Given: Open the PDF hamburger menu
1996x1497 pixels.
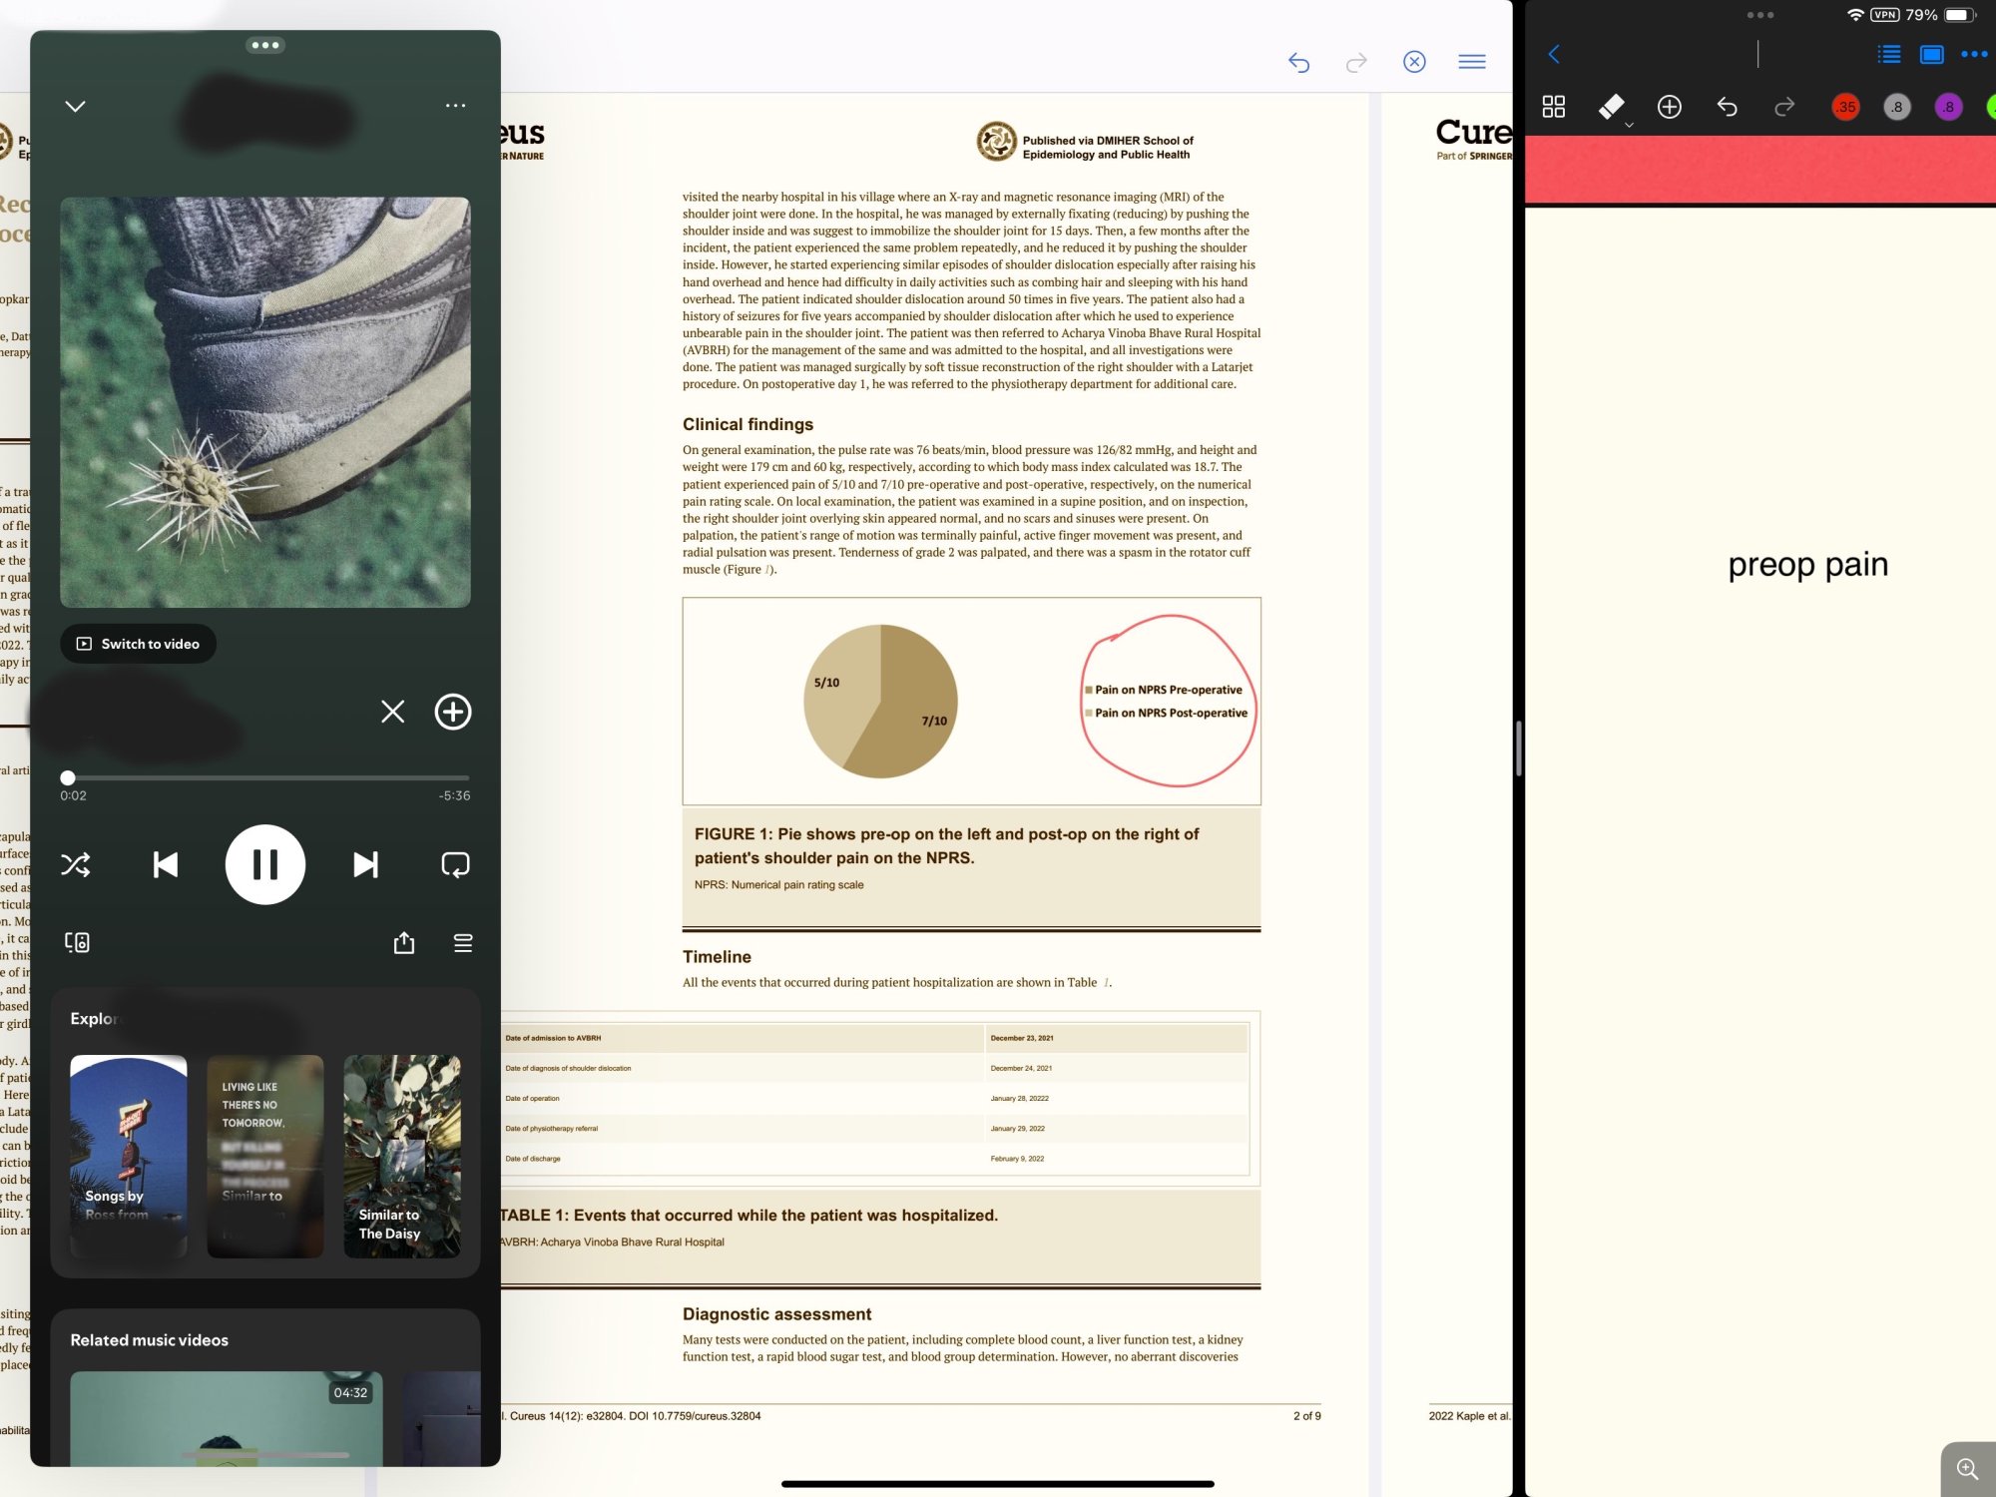Looking at the screenshot, I should 1471,62.
